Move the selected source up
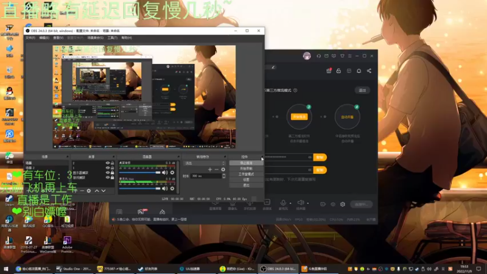 click(x=97, y=191)
